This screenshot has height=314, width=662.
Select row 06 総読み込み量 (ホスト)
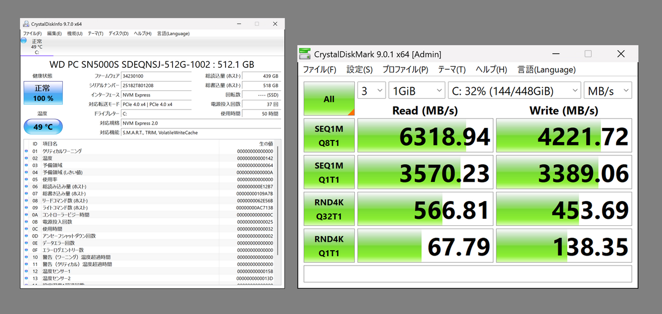[149, 186]
